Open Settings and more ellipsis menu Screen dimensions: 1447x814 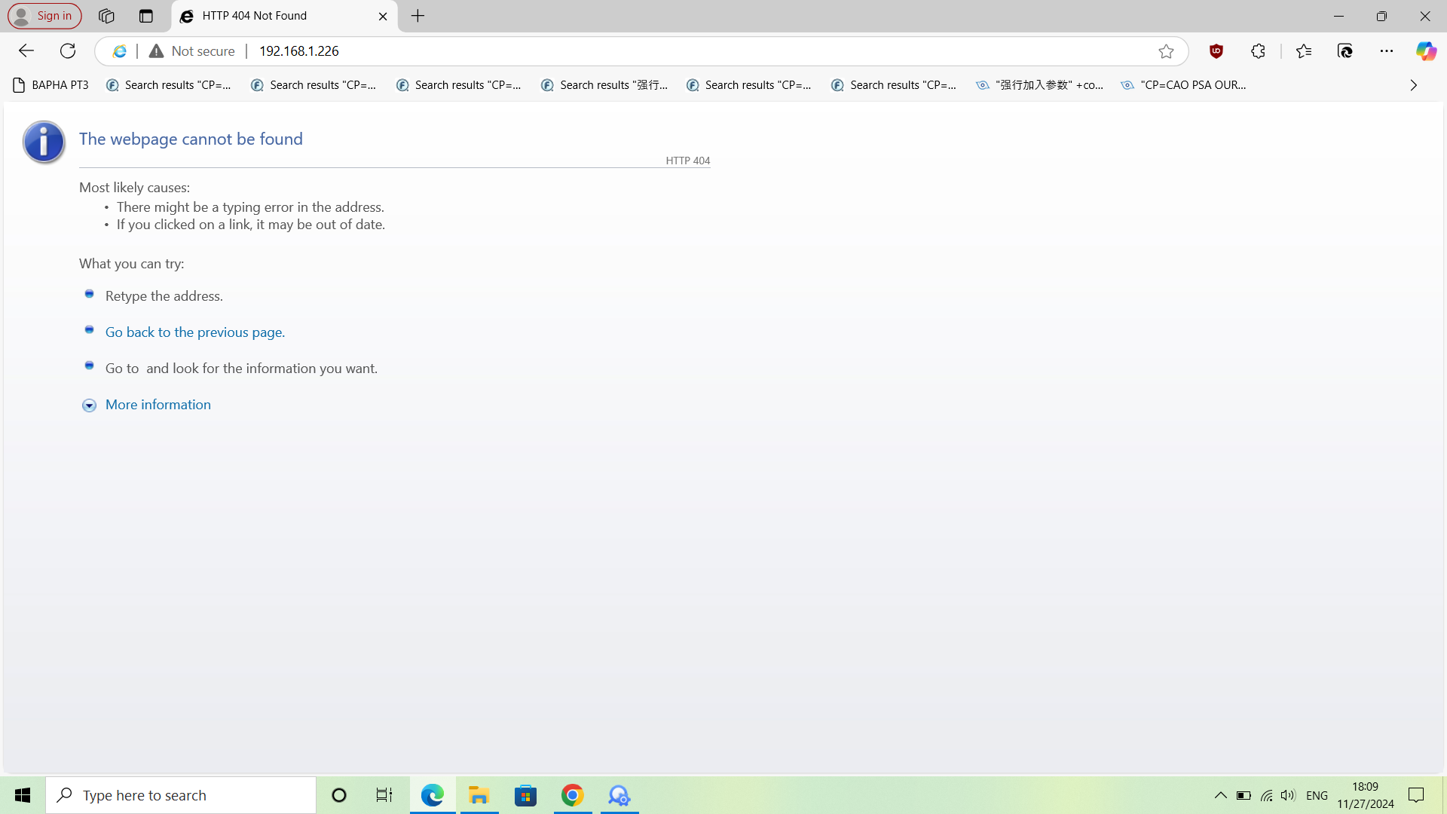tap(1386, 51)
